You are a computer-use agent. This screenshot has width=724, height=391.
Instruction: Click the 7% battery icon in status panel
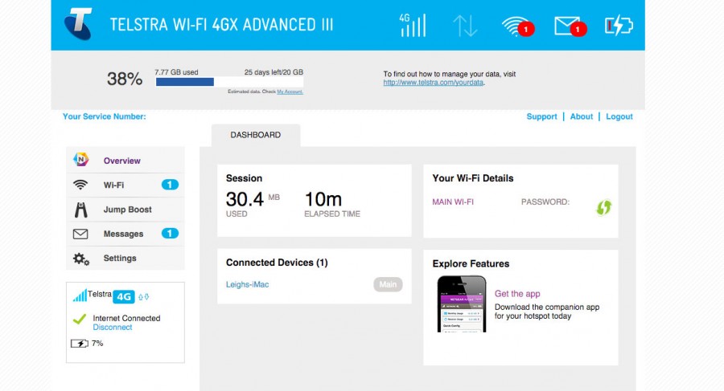coord(80,344)
